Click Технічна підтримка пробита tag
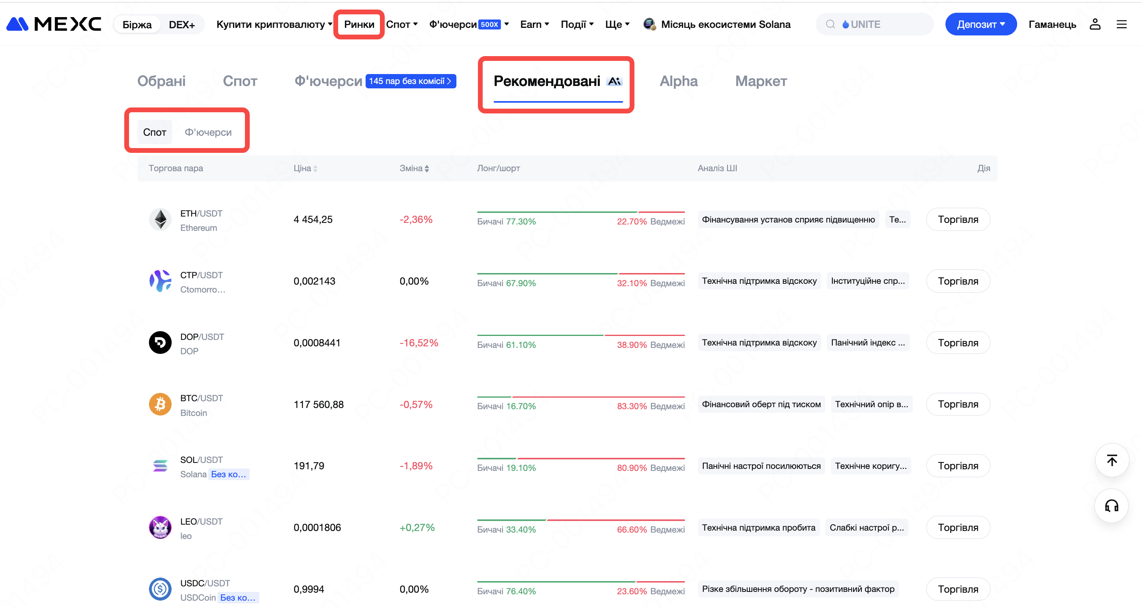This screenshot has width=1141, height=609. (x=758, y=527)
